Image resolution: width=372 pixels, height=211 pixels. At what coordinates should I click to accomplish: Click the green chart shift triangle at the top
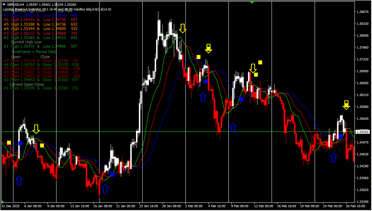pos(252,2)
